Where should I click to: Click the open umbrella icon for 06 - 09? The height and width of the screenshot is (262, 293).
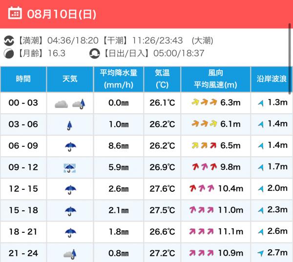(x=70, y=146)
